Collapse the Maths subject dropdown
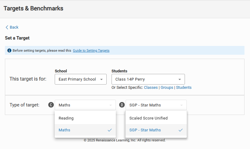 click(85, 105)
